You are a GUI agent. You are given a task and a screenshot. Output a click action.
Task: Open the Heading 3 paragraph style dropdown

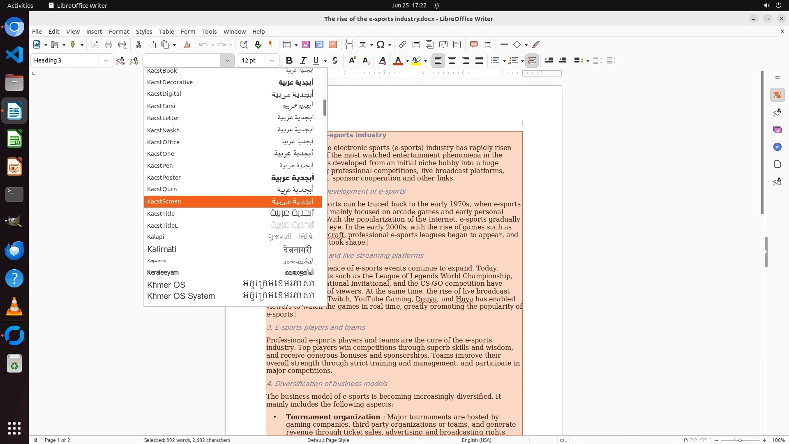point(106,60)
